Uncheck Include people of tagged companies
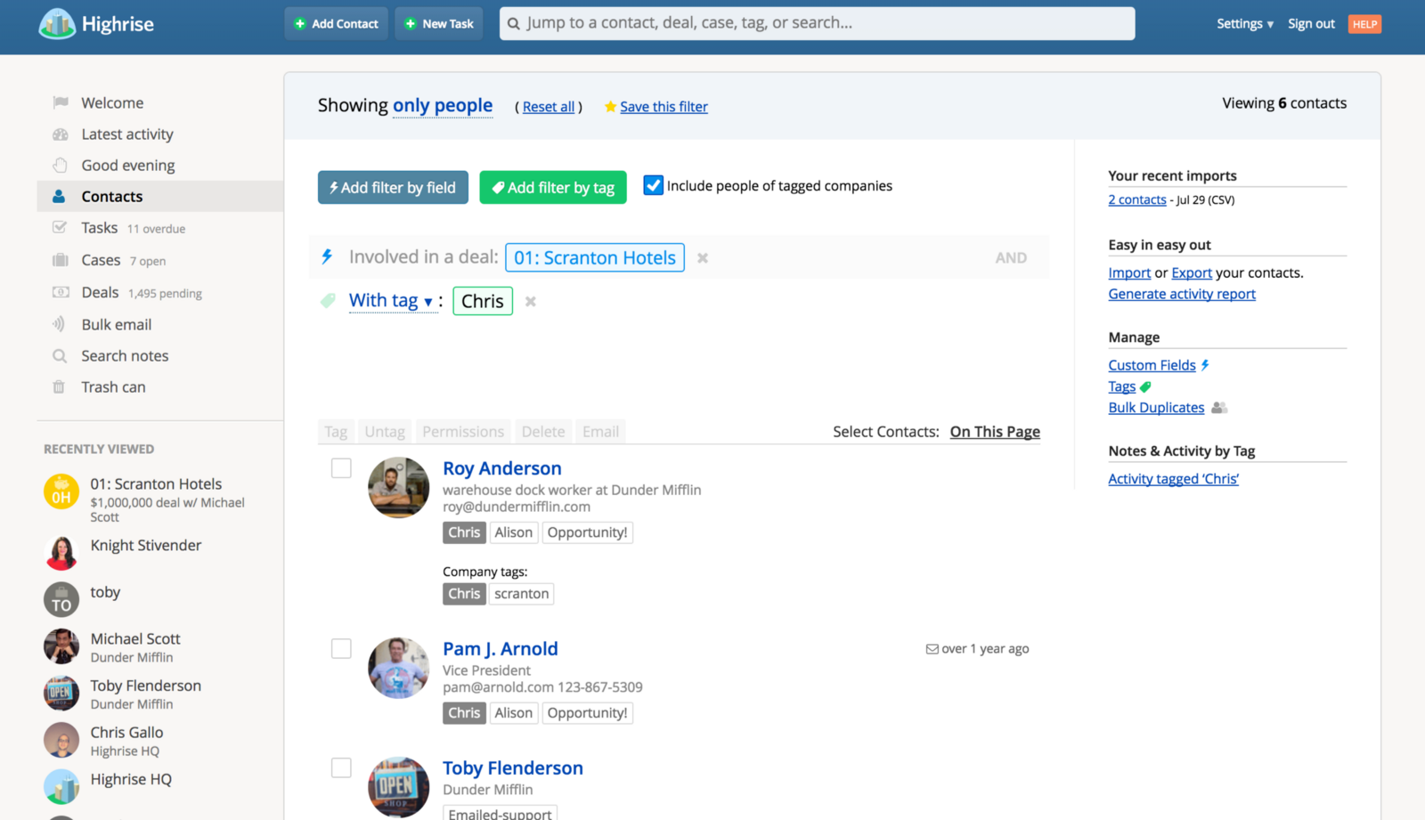The height and width of the screenshot is (820, 1425). (654, 185)
